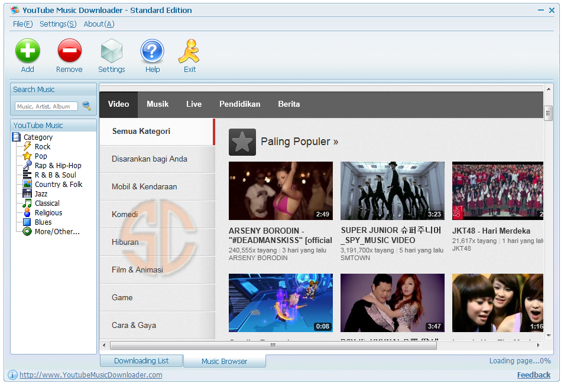564x384 pixels.
Task: Click the Religious figure icon
Action: (x=27, y=212)
